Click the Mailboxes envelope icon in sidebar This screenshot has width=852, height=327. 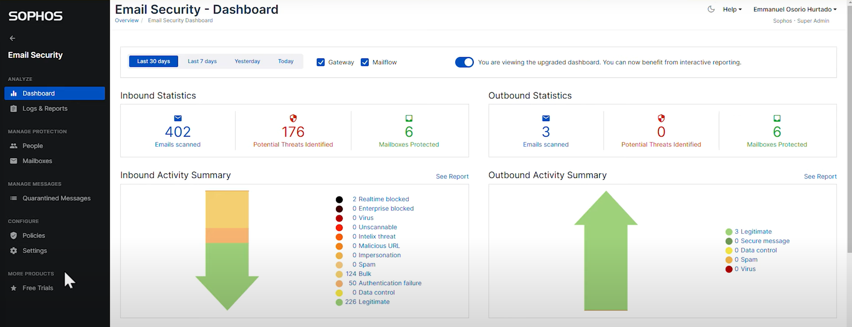pos(14,161)
